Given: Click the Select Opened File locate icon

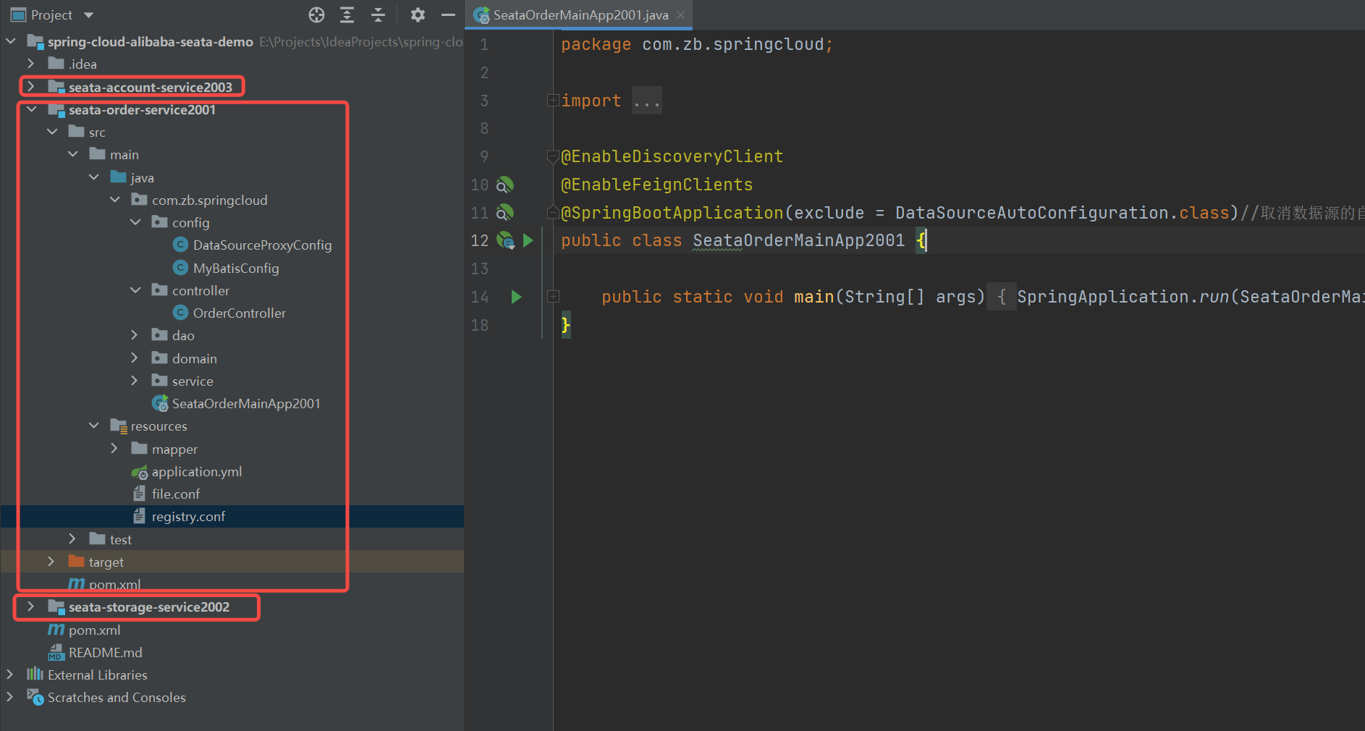Looking at the screenshot, I should (316, 14).
